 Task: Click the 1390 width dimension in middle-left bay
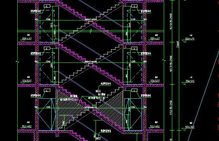[48, 62]
